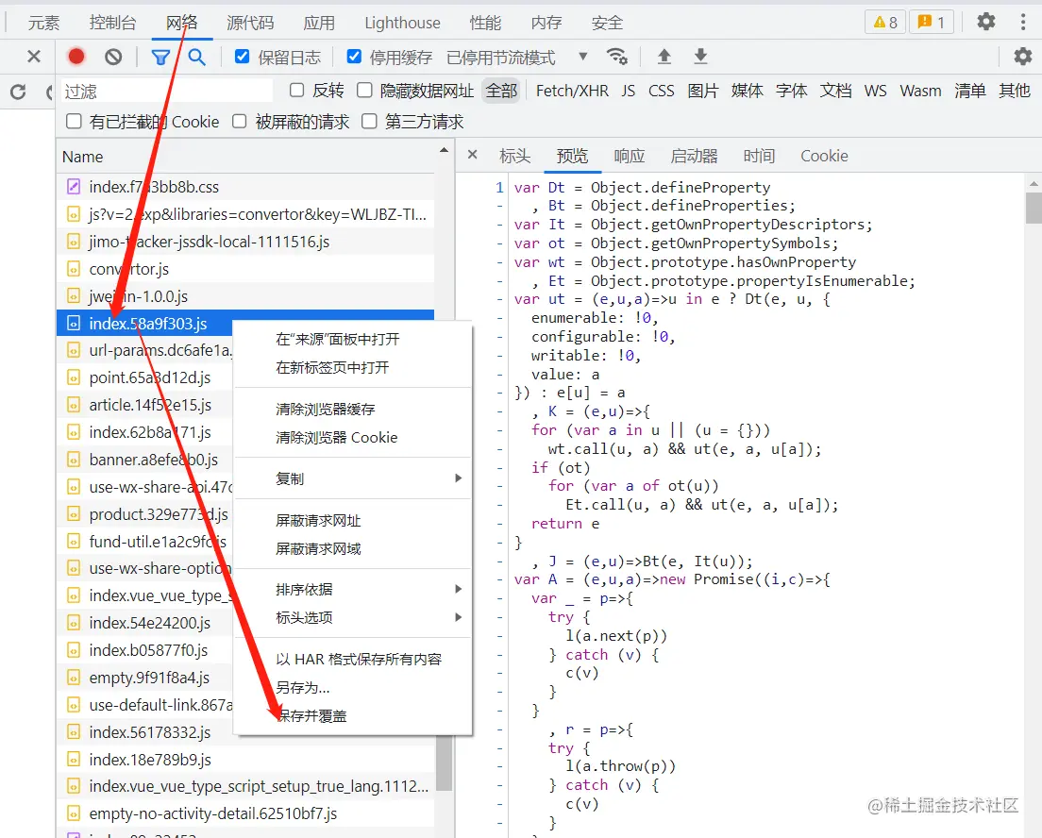Viewport: 1042px width, 838px height.
Task: Import HAR file with upload arrow icon
Action: [x=664, y=57]
